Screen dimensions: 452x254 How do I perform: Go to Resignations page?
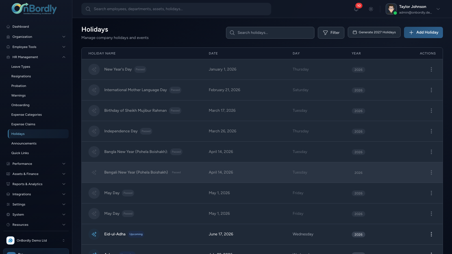[x=38, y=76]
